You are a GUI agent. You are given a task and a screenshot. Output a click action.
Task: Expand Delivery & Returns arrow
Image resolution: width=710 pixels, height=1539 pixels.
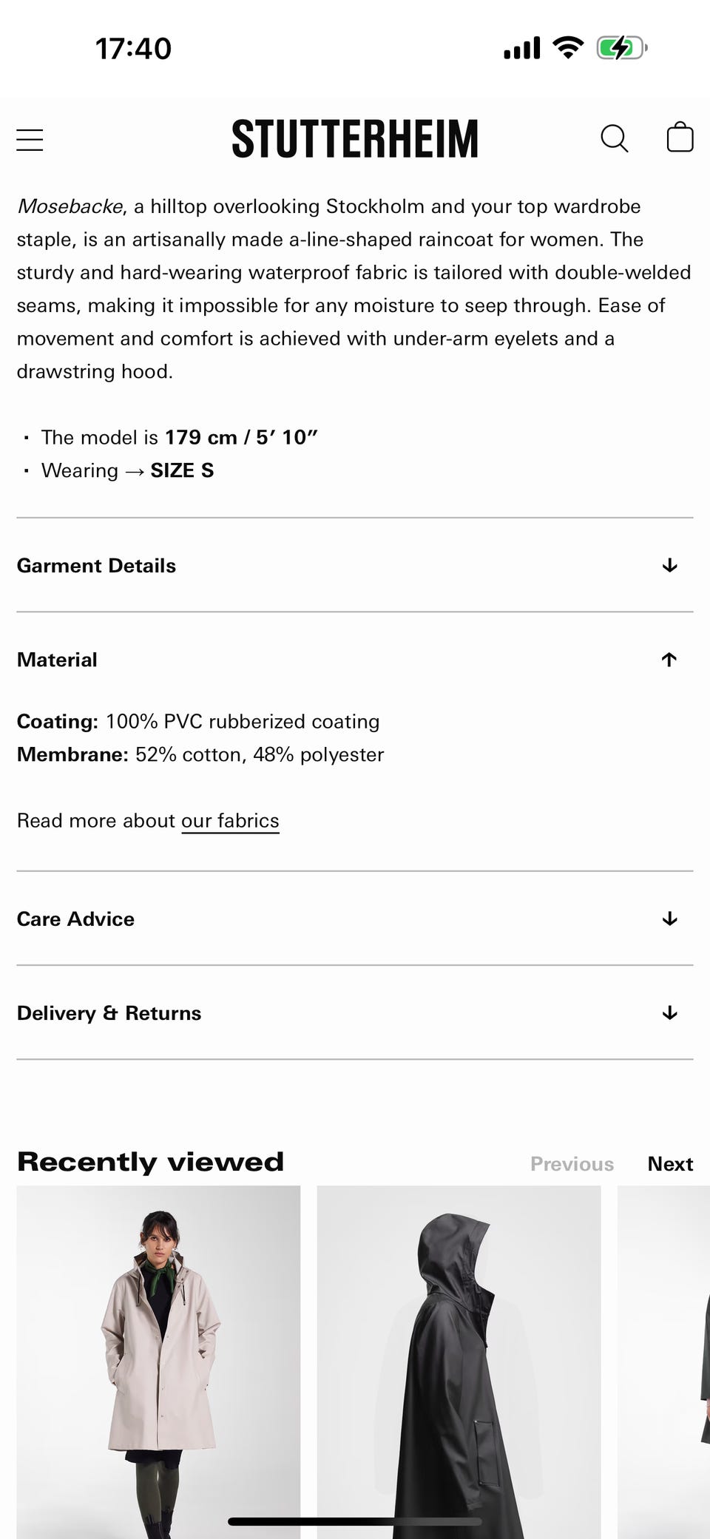coord(669,1012)
